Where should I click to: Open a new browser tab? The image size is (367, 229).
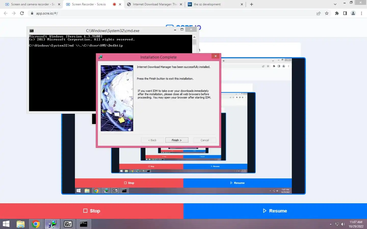[252, 4]
